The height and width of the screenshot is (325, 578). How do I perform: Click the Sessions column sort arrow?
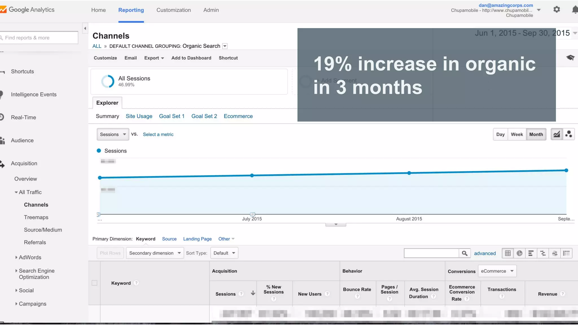tap(253, 293)
